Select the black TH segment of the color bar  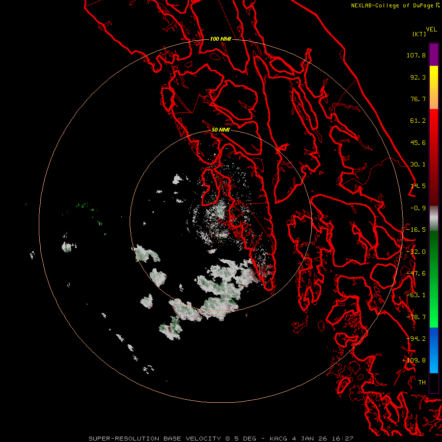pos(434,383)
